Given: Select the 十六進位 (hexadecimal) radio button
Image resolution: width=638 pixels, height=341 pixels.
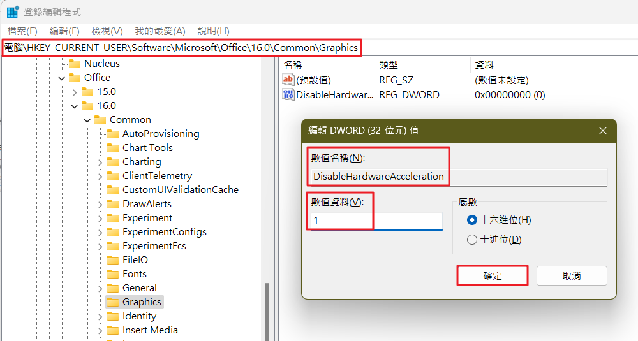Looking at the screenshot, I should point(472,220).
